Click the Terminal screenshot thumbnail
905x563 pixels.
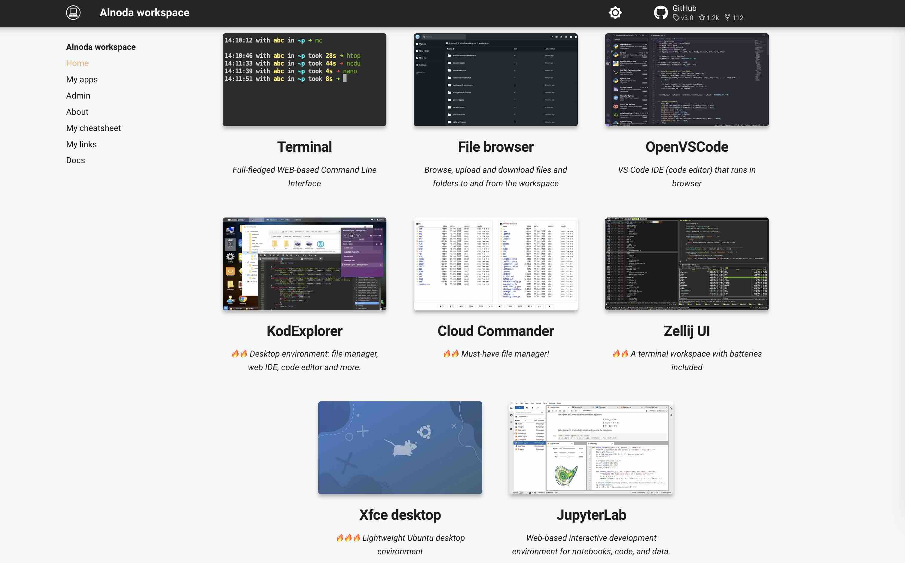(x=304, y=80)
